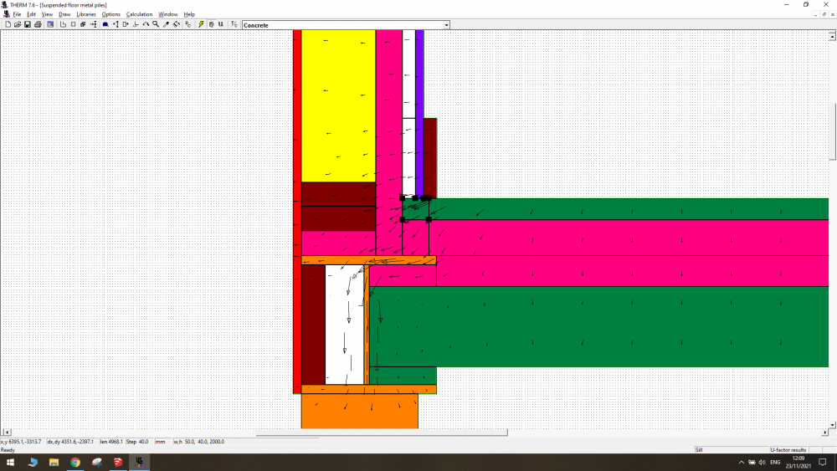Select the purple vertical strip polygon
Image resolution: width=837 pixels, height=471 pixels.
419,113
